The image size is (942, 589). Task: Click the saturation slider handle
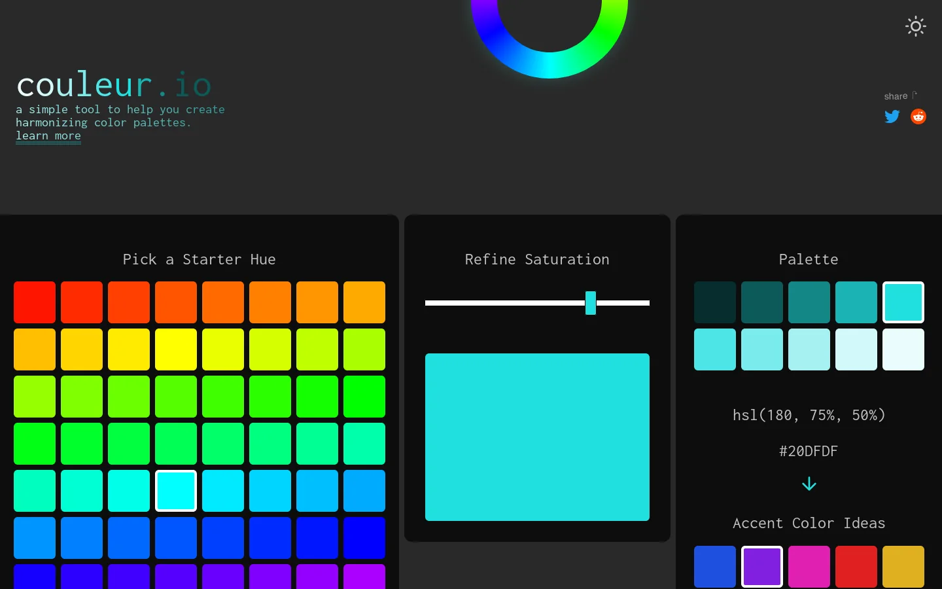coord(591,303)
